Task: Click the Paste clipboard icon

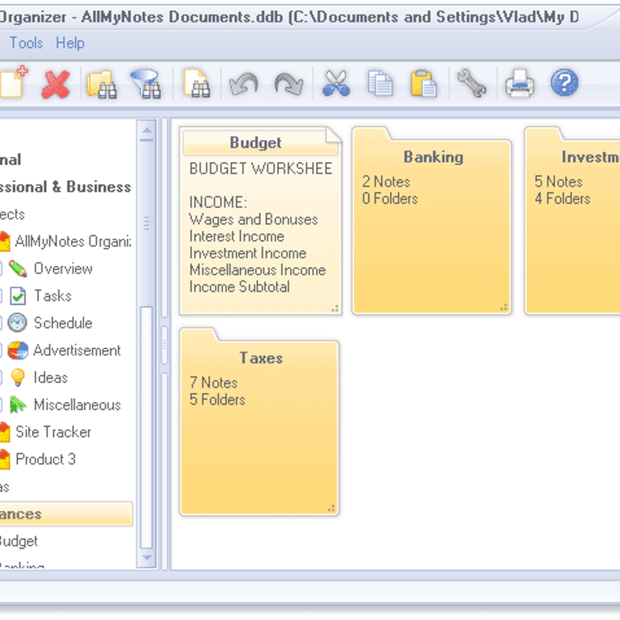Action: coord(423,83)
